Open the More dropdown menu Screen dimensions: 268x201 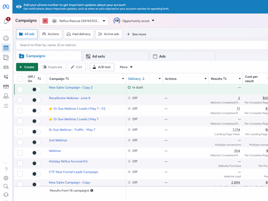point(126,67)
